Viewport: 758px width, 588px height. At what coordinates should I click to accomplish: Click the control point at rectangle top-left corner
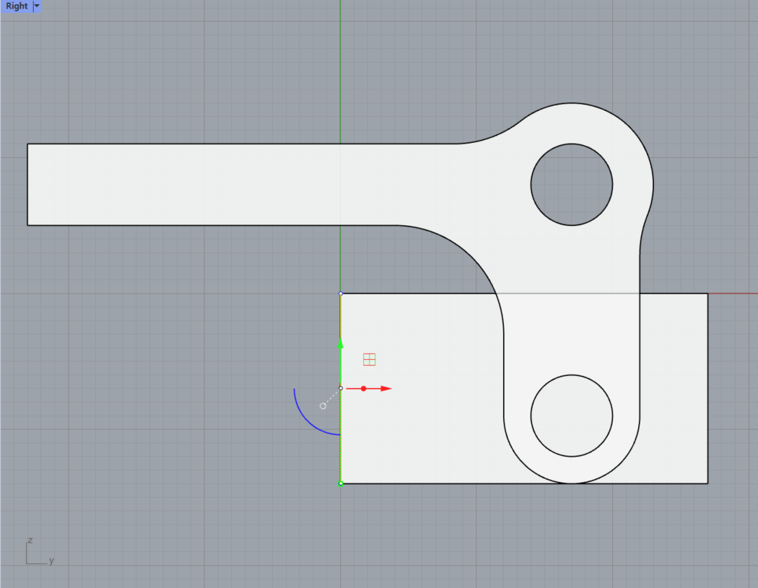[341, 293]
